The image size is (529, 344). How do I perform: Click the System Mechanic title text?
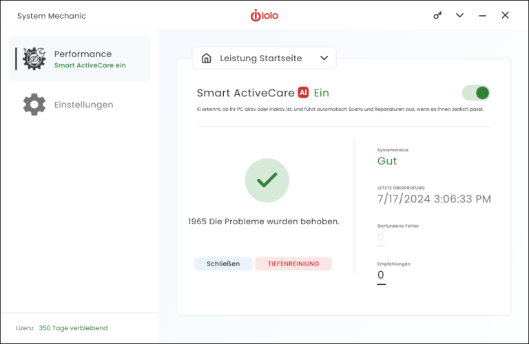52,16
